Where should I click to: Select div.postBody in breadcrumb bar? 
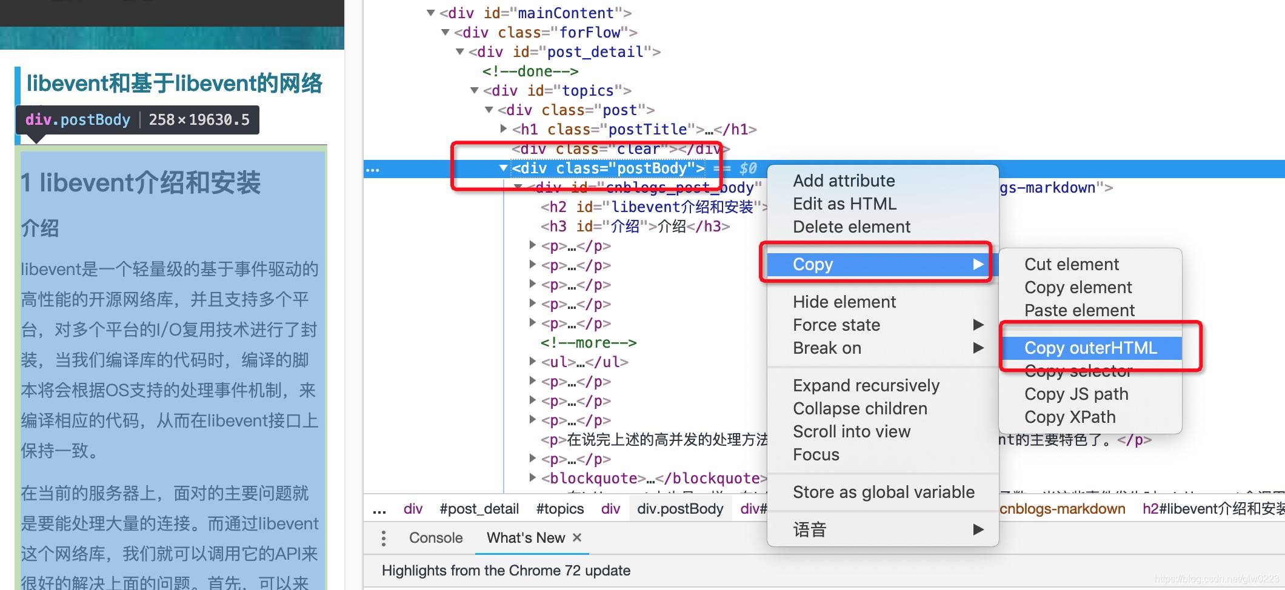[680, 509]
